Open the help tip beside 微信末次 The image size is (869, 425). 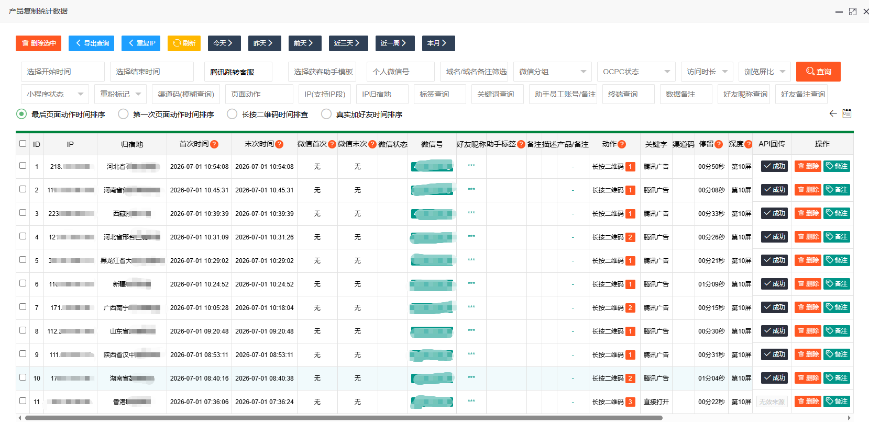(372, 144)
